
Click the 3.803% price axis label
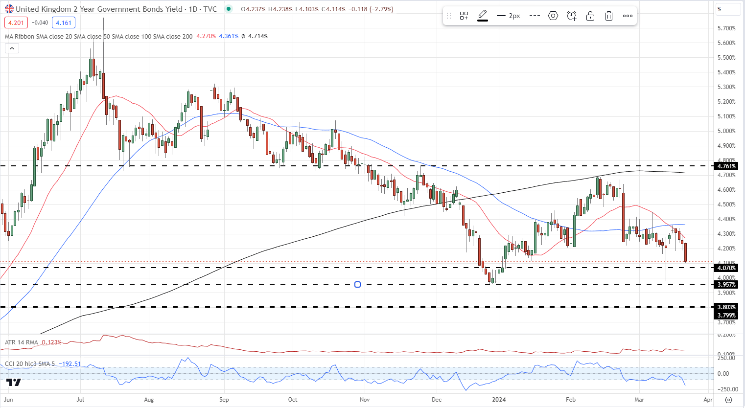726,307
